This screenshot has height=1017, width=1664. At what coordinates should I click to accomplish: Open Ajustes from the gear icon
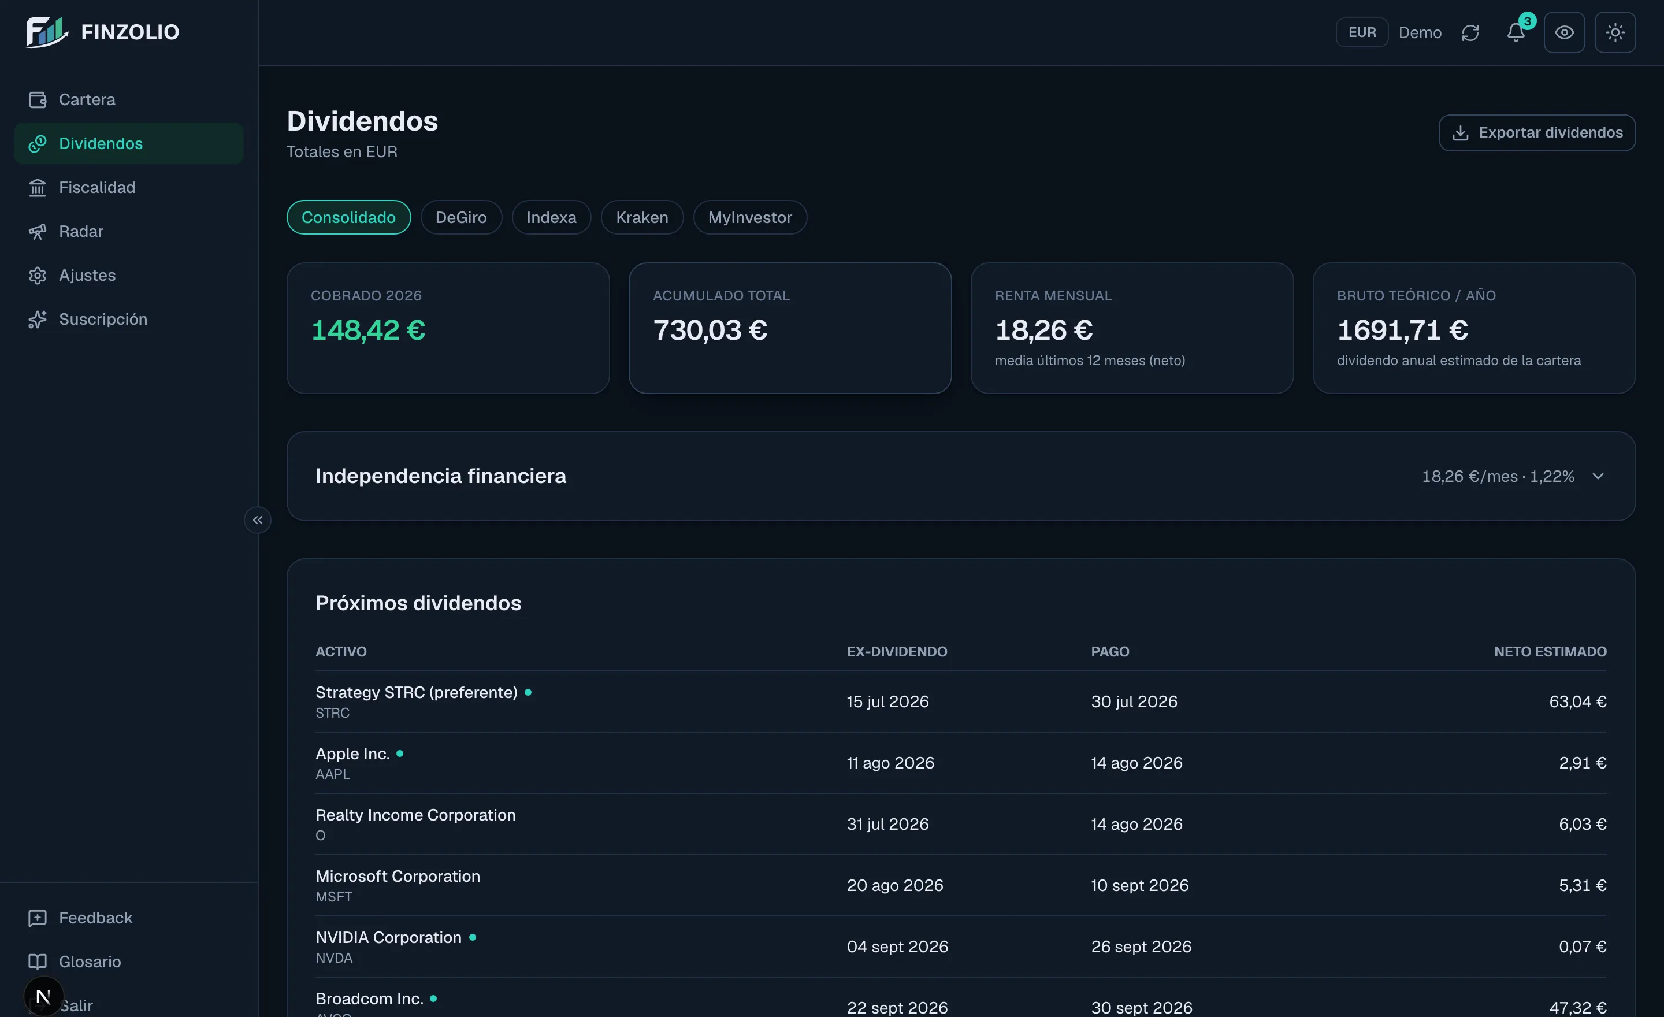click(37, 276)
